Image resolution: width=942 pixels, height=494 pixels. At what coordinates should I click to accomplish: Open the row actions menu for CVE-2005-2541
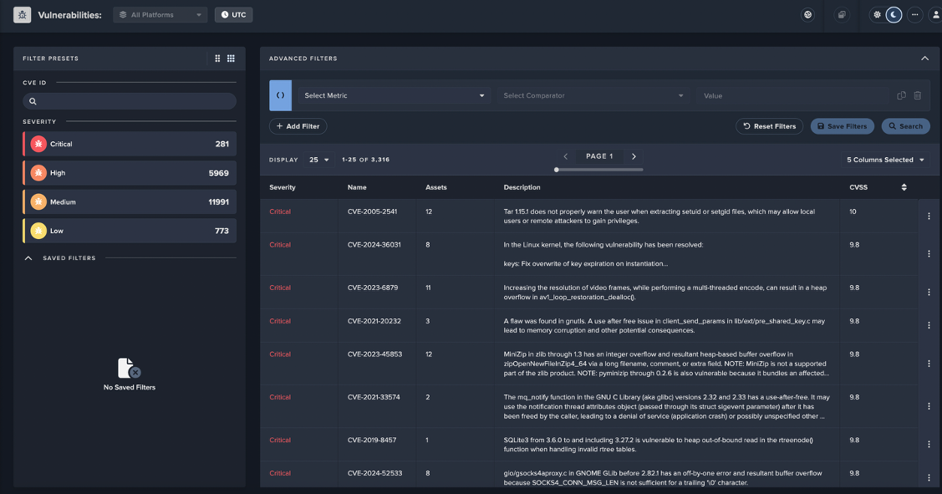pos(928,216)
